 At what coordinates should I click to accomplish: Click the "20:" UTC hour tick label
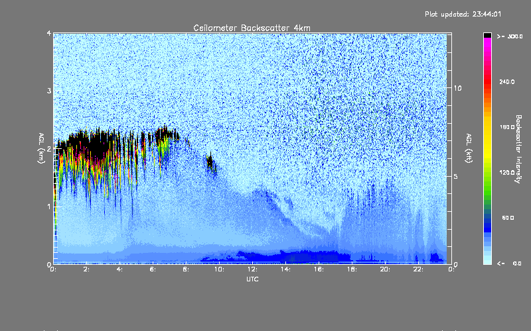pyautogui.click(x=385, y=269)
